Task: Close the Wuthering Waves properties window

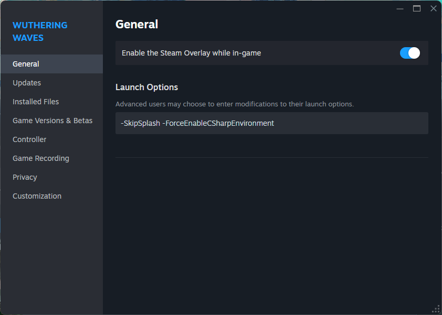Action: pos(433,9)
